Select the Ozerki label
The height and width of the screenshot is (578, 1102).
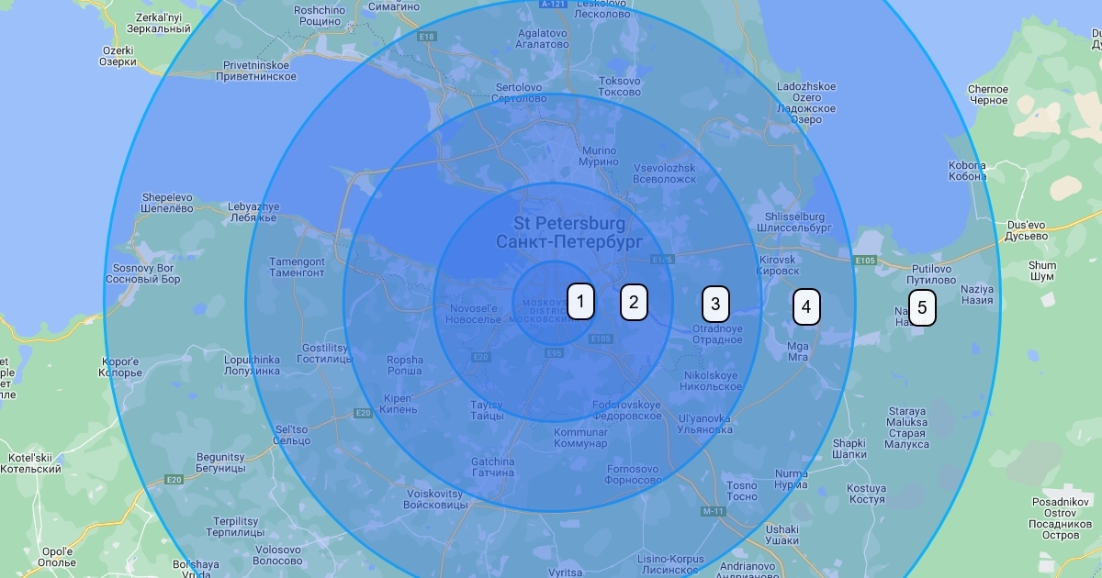118,56
